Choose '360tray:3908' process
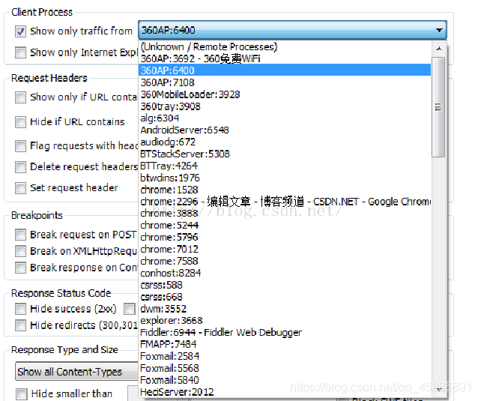The height and width of the screenshot is (401, 478). [x=285, y=106]
